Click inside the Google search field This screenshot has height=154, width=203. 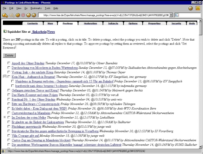[189, 15]
